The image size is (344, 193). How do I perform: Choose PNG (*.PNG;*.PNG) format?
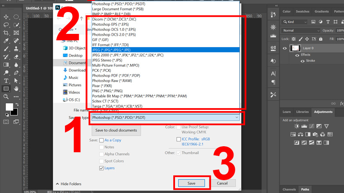tap(107, 91)
